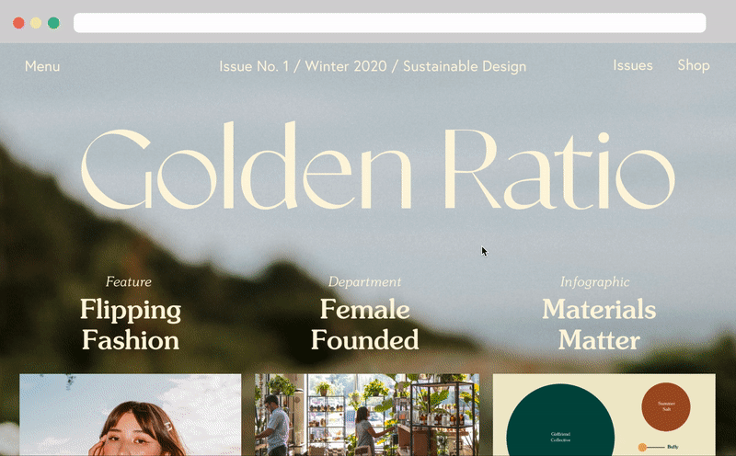Click the Infographic category label
This screenshot has width=736, height=456.
(x=594, y=281)
